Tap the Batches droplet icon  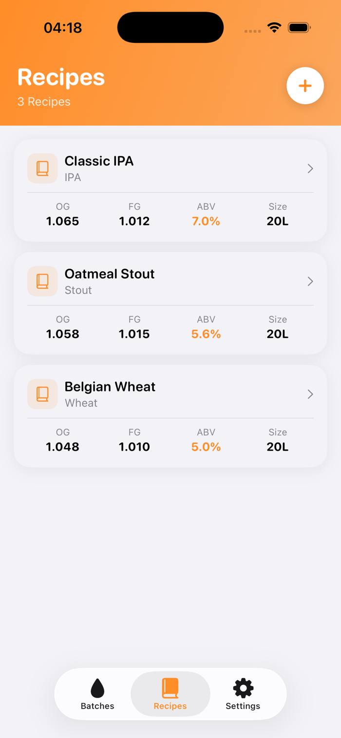tap(97, 688)
